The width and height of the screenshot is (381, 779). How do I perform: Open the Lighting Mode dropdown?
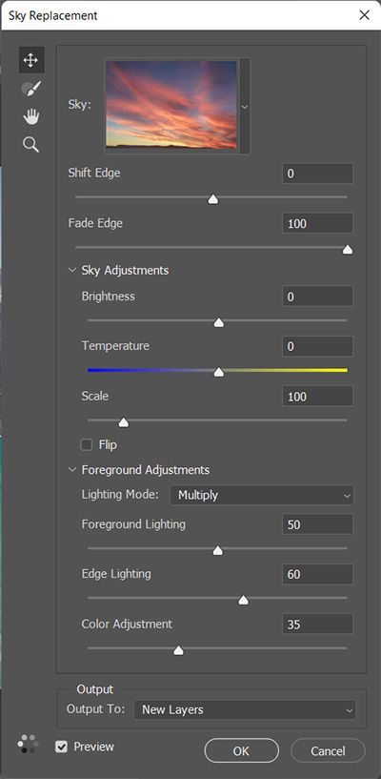pyautogui.click(x=262, y=495)
